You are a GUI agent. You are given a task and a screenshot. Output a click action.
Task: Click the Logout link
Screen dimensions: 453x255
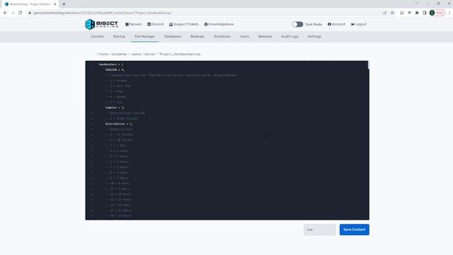coord(359,24)
